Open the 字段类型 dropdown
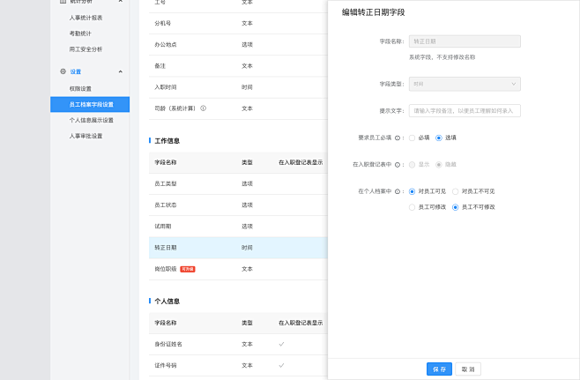The image size is (580, 380). point(465,84)
